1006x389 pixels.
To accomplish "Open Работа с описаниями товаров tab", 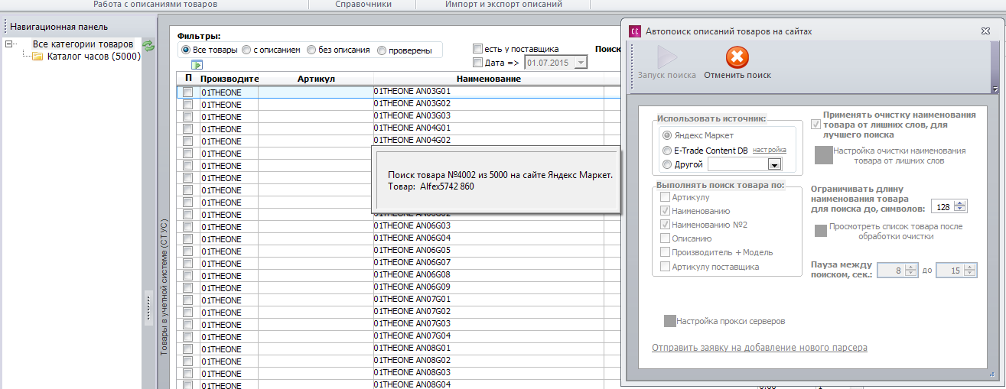I will pos(155,4).
